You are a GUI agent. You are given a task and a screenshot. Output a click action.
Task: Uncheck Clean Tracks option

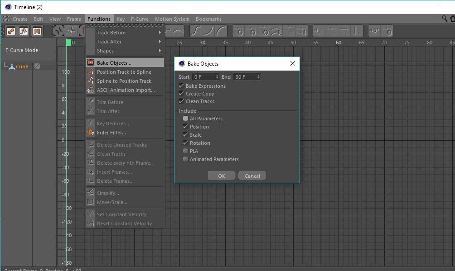181,101
